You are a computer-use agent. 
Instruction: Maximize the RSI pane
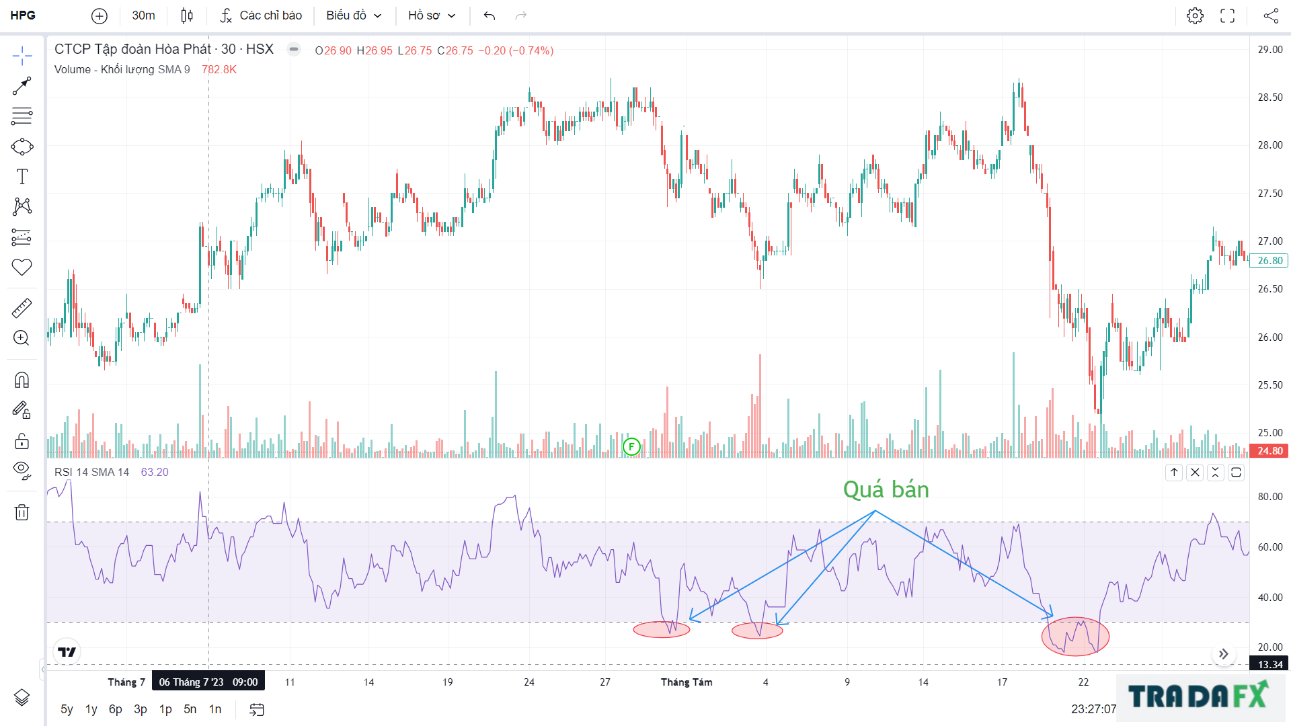click(x=1236, y=473)
